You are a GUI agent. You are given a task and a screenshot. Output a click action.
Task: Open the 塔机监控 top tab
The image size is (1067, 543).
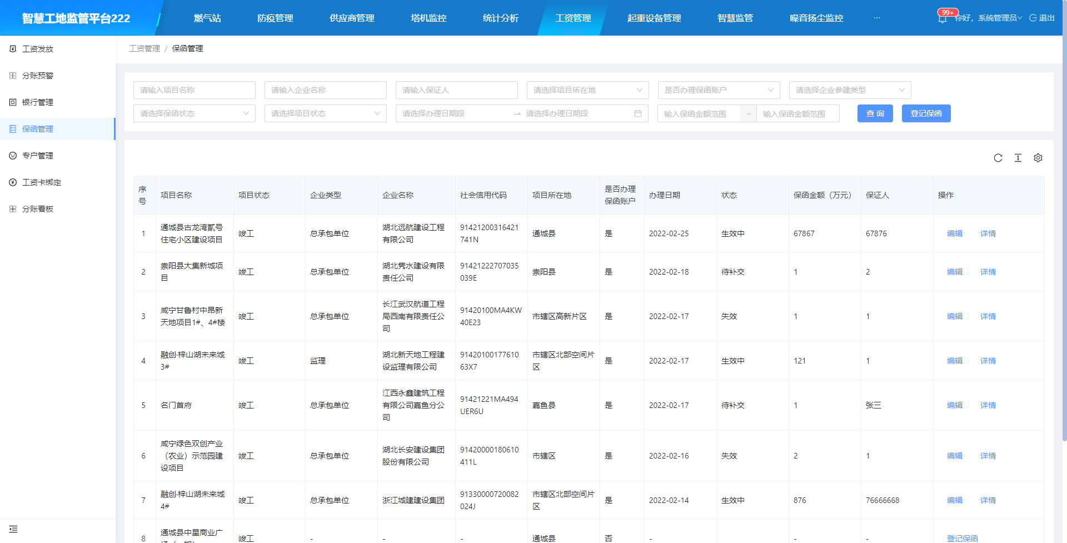click(x=428, y=18)
